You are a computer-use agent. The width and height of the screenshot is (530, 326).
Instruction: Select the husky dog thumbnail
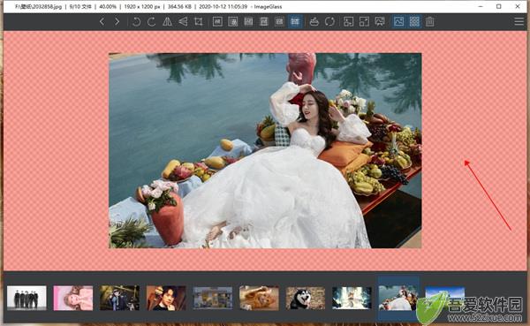coord(306,298)
